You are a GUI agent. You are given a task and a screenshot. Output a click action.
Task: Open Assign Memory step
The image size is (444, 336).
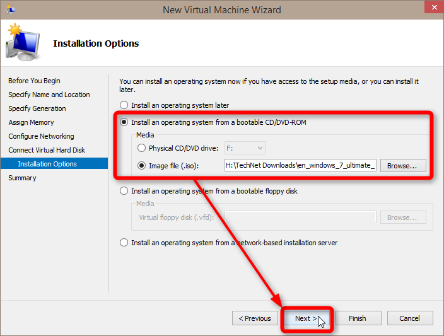click(x=31, y=122)
